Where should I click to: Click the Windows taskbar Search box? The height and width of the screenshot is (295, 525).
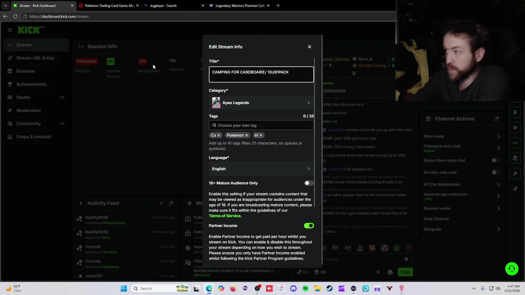click(161, 289)
